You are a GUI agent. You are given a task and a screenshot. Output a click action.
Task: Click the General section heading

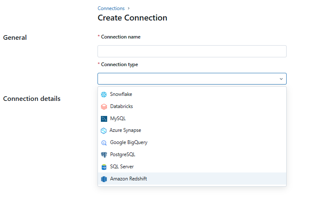[15, 38]
